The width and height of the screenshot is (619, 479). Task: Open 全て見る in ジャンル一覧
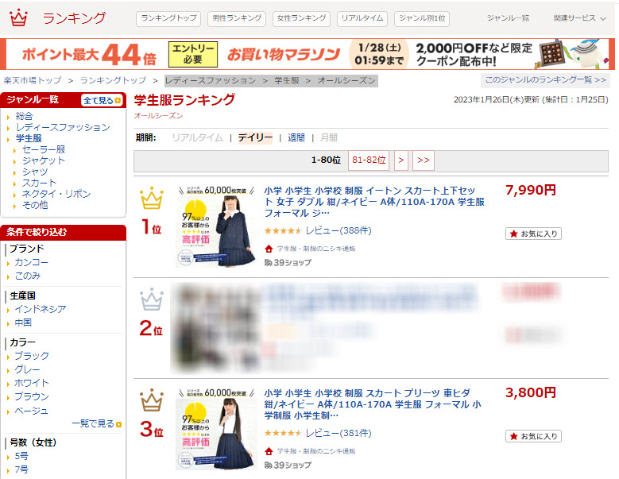[102, 101]
